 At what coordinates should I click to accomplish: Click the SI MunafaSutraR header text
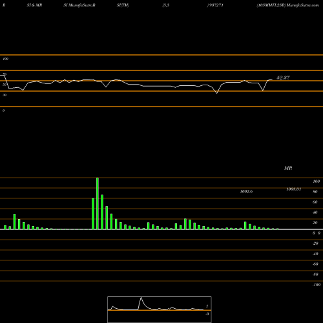click(x=79, y=5)
